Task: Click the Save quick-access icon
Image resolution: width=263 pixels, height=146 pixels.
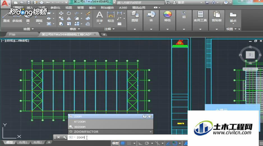Action: click(29, 3)
